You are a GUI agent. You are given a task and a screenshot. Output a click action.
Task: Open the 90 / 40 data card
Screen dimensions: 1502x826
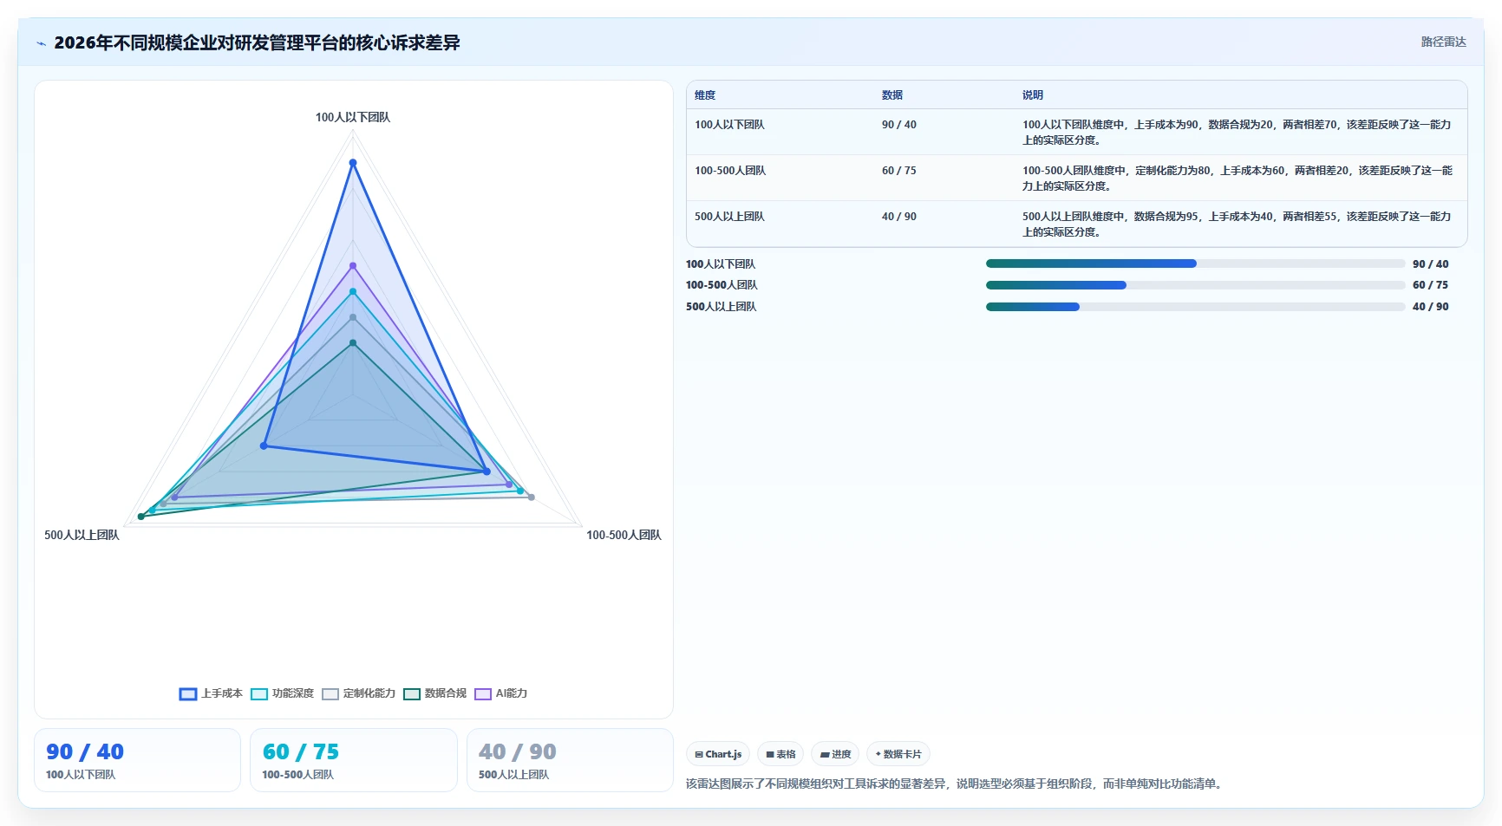click(x=137, y=760)
